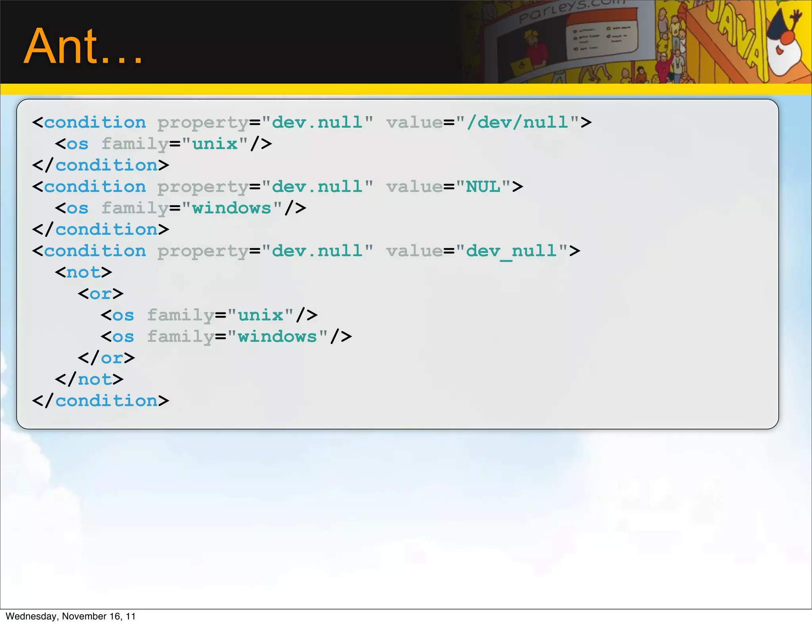The image size is (812, 625).
Task: Click 'unix' in the first os family line
Action: pos(215,144)
